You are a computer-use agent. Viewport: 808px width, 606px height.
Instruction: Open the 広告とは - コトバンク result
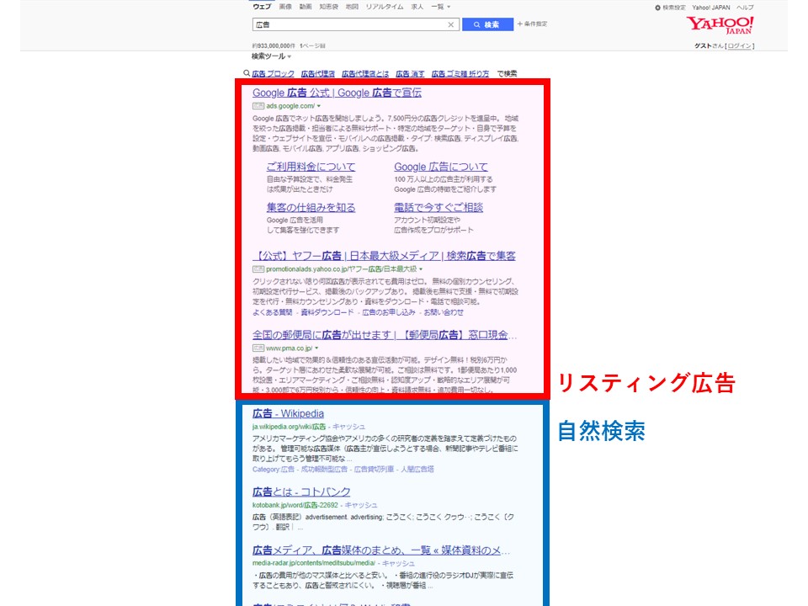[301, 492]
